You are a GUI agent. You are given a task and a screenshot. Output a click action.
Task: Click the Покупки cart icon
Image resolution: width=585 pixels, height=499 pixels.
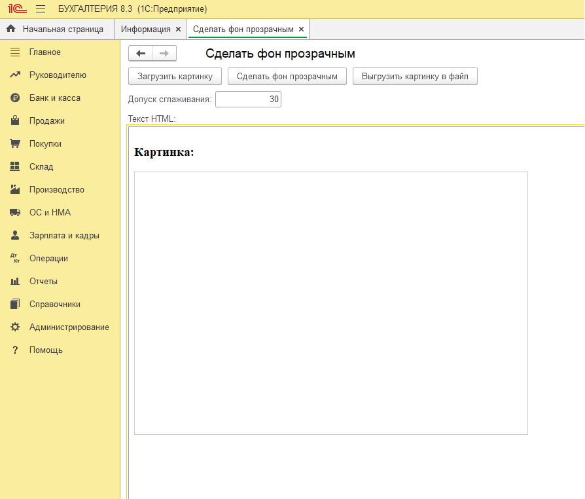point(15,144)
